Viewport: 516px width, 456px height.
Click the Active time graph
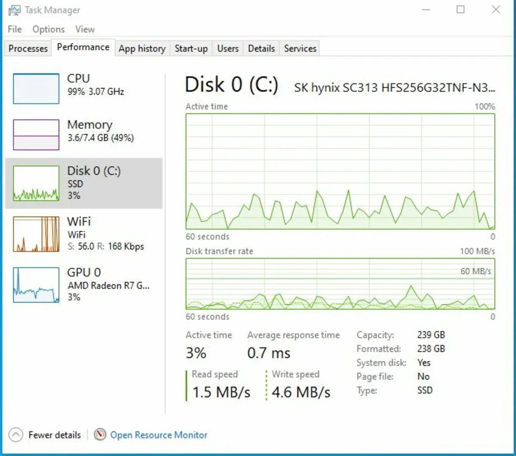[x=340, y=171]
